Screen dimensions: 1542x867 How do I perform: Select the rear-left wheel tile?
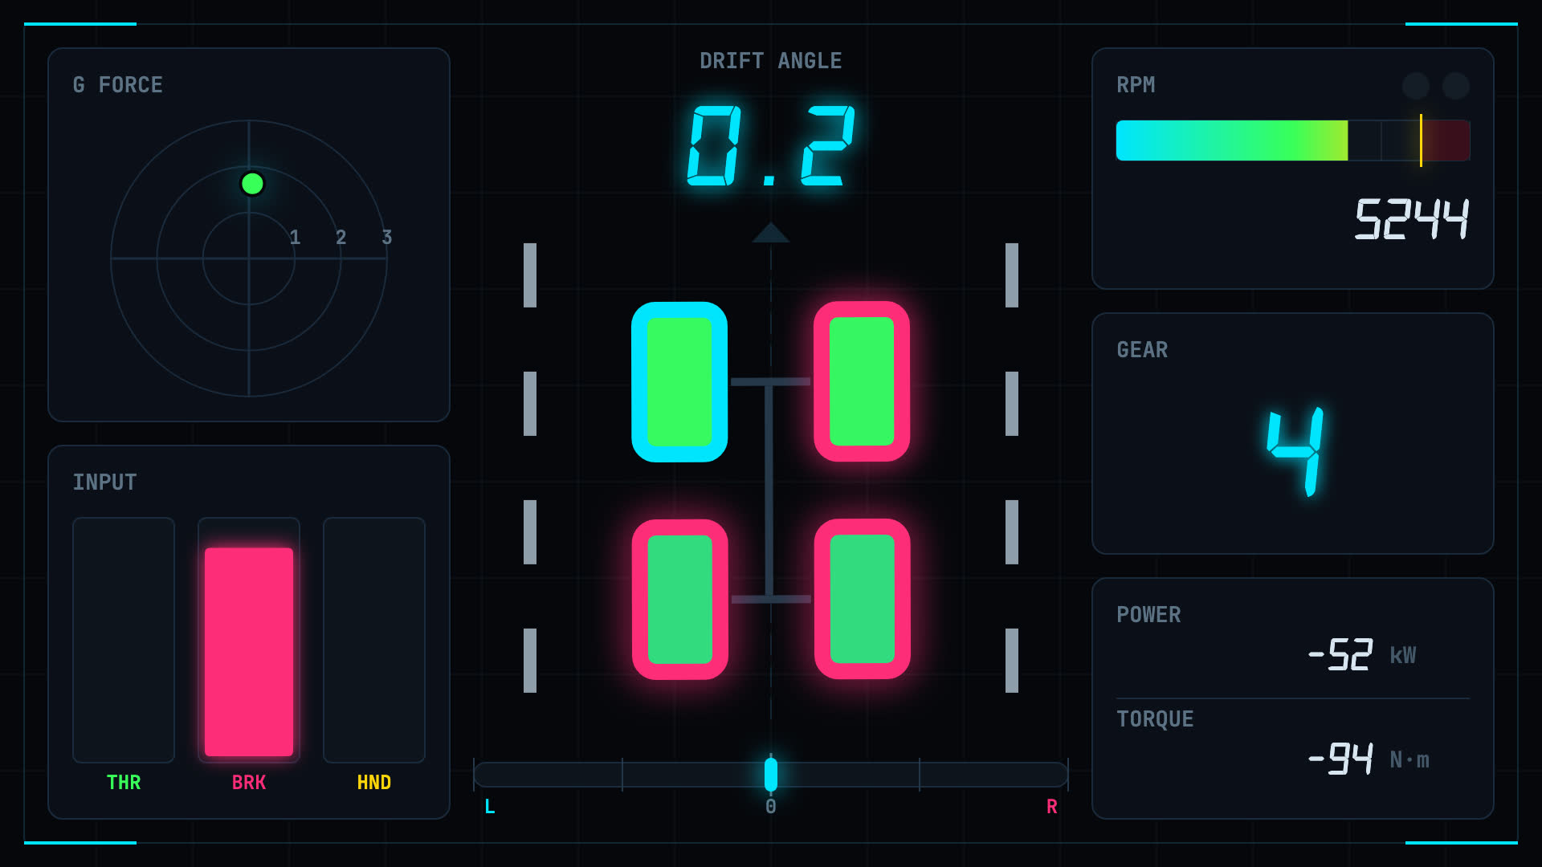pyautogui.click(x=680, y=600)
